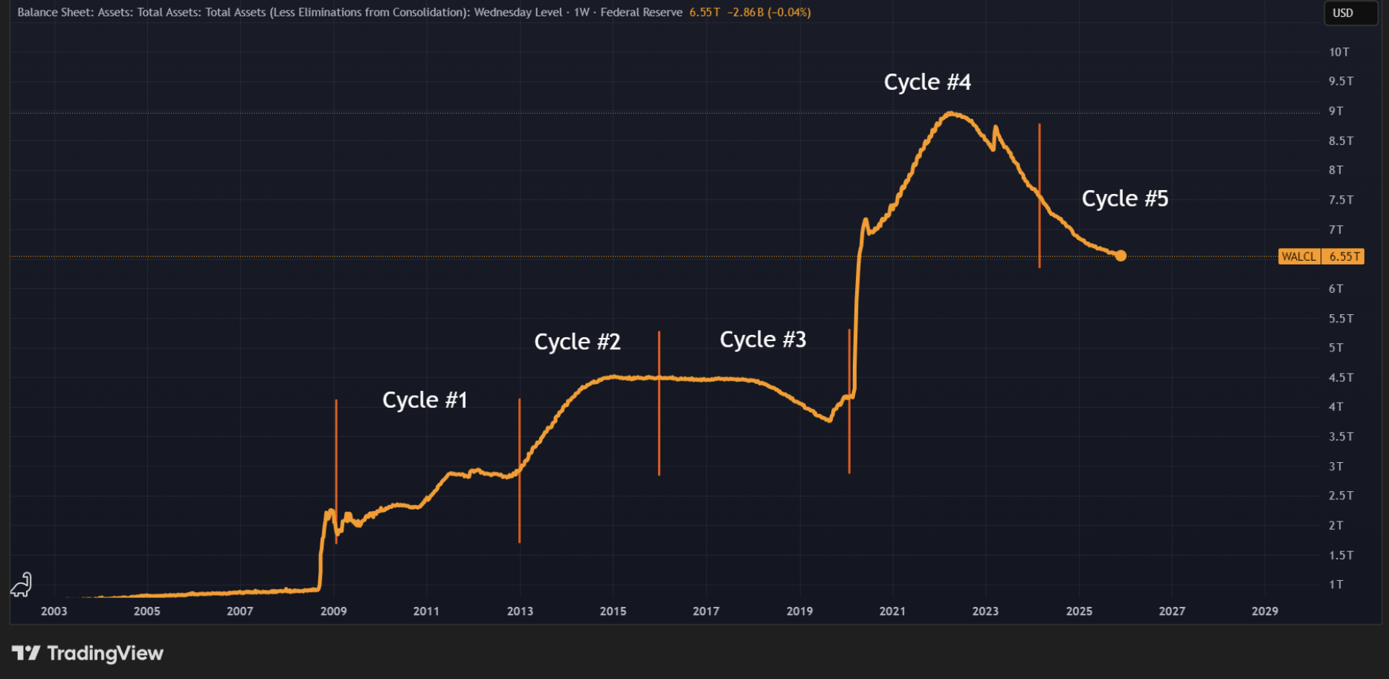Click the 2025 label on time axis
The height and width of the screenshot is (679, 1389).
click(x=1079, y=611)
